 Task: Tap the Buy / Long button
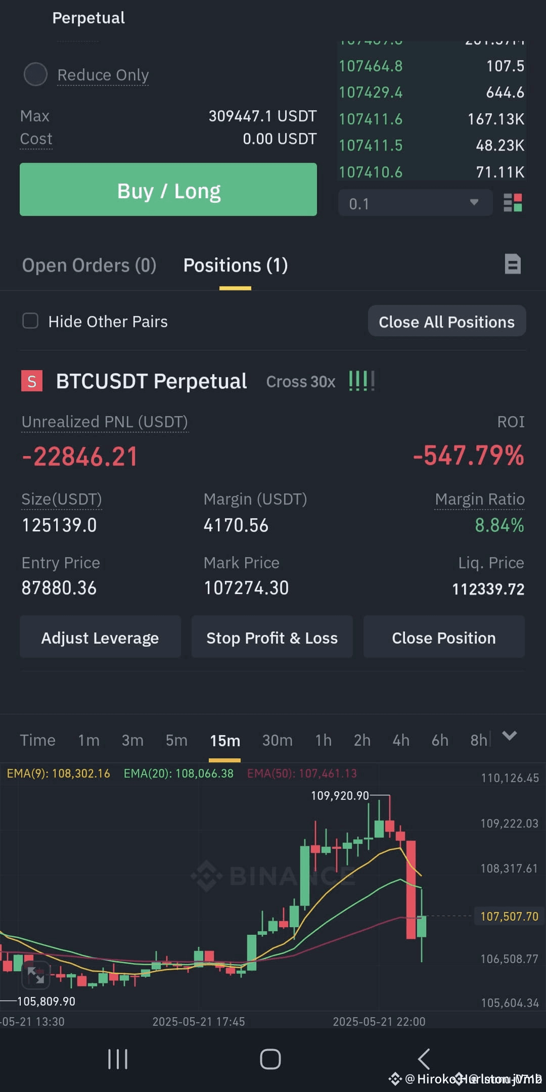coord(168,190)
